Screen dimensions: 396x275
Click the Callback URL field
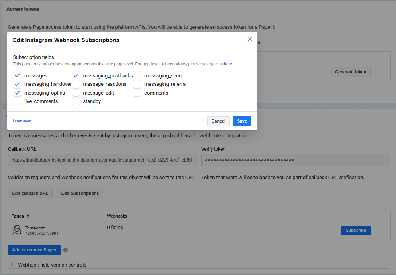click(x=102, y=160)
